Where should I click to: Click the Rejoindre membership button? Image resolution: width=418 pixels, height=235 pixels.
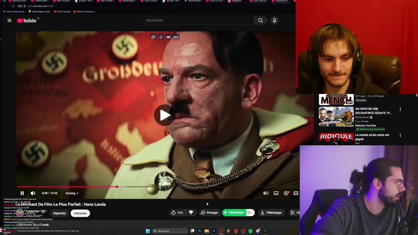point(59,213)
